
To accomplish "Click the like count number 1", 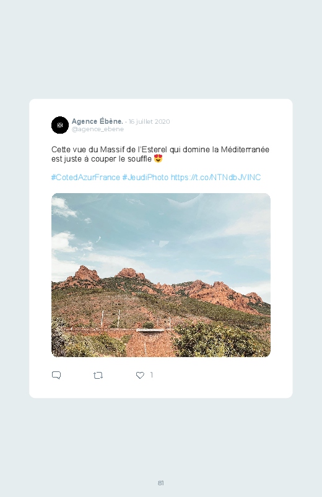I will click(x=152, y=375).
